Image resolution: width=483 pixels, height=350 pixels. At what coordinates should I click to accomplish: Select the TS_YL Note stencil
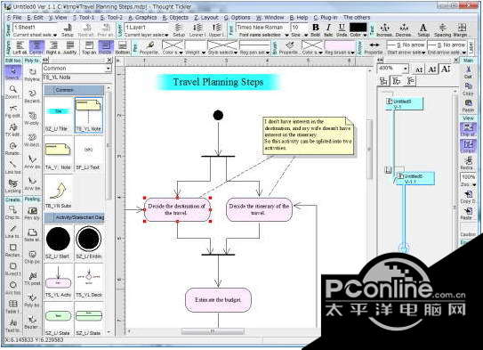89,115
